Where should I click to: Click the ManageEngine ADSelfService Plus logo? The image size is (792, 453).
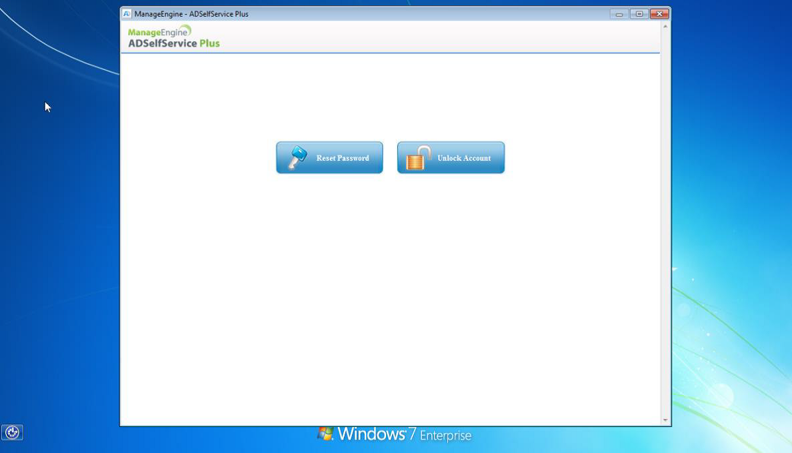174,37
